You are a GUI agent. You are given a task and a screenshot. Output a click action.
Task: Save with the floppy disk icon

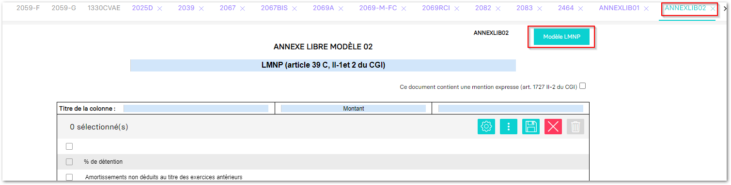click(x=531, y=127)
